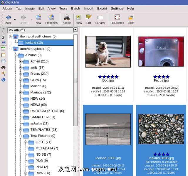Click the Search binoculars toolbar icon
Viewport: 188px width, 176px height.
67,18
